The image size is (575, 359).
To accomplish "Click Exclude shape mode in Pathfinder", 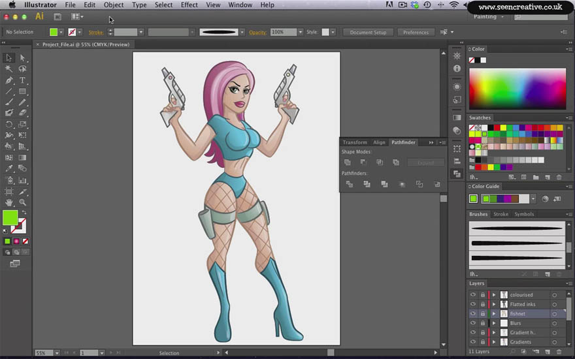I will [x=396, y=163].
